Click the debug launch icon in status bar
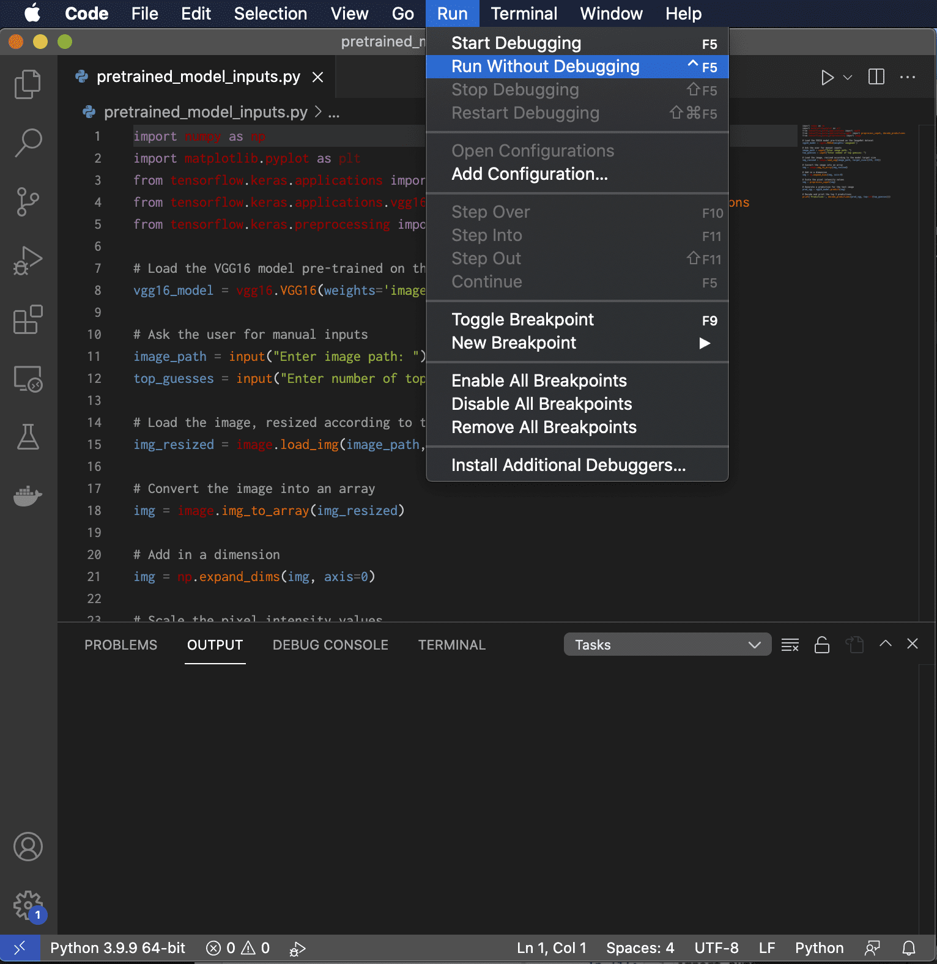The height and width of the screenshot is (964, 937). point(297,948)
